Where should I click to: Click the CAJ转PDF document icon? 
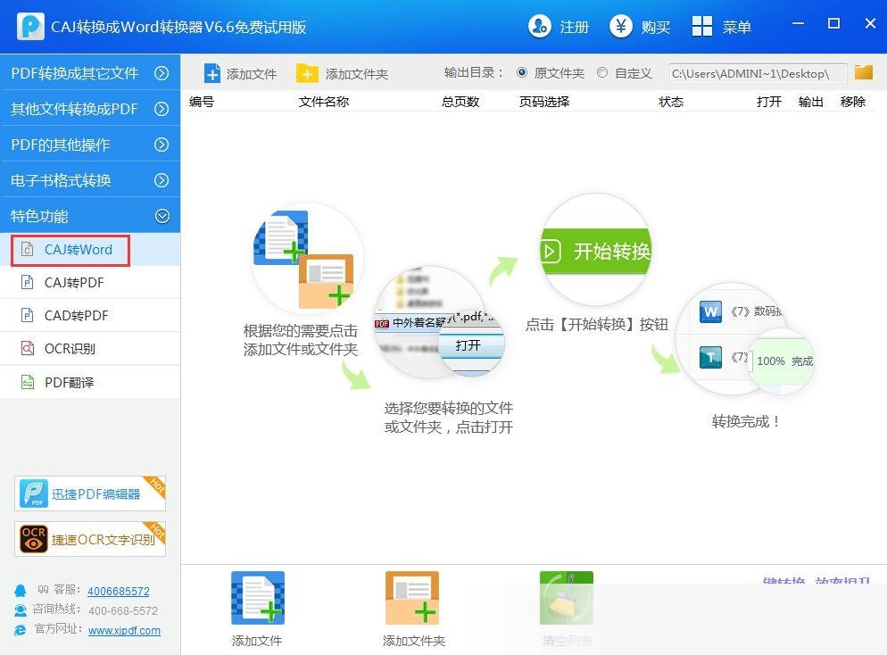click(x=27, y=282)
